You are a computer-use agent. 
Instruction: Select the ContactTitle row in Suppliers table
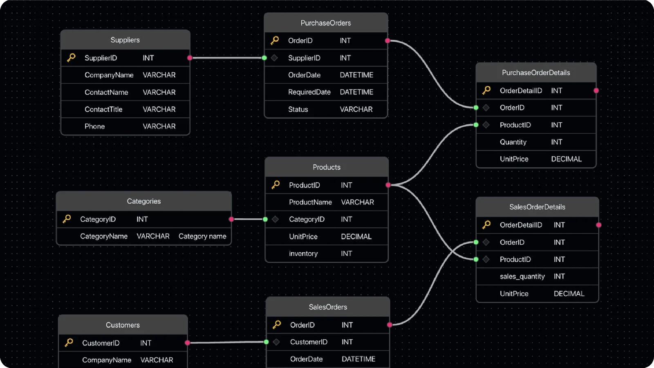pyautogui.click(x=125, y=109)
